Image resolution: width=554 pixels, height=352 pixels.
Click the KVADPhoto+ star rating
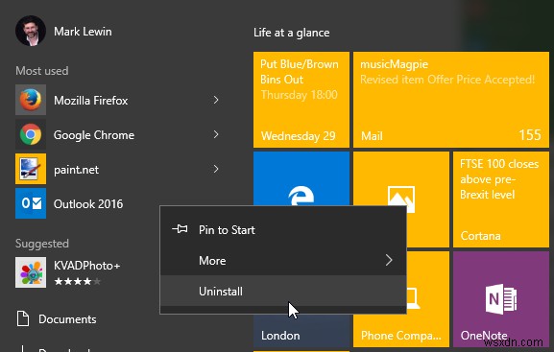78,281
